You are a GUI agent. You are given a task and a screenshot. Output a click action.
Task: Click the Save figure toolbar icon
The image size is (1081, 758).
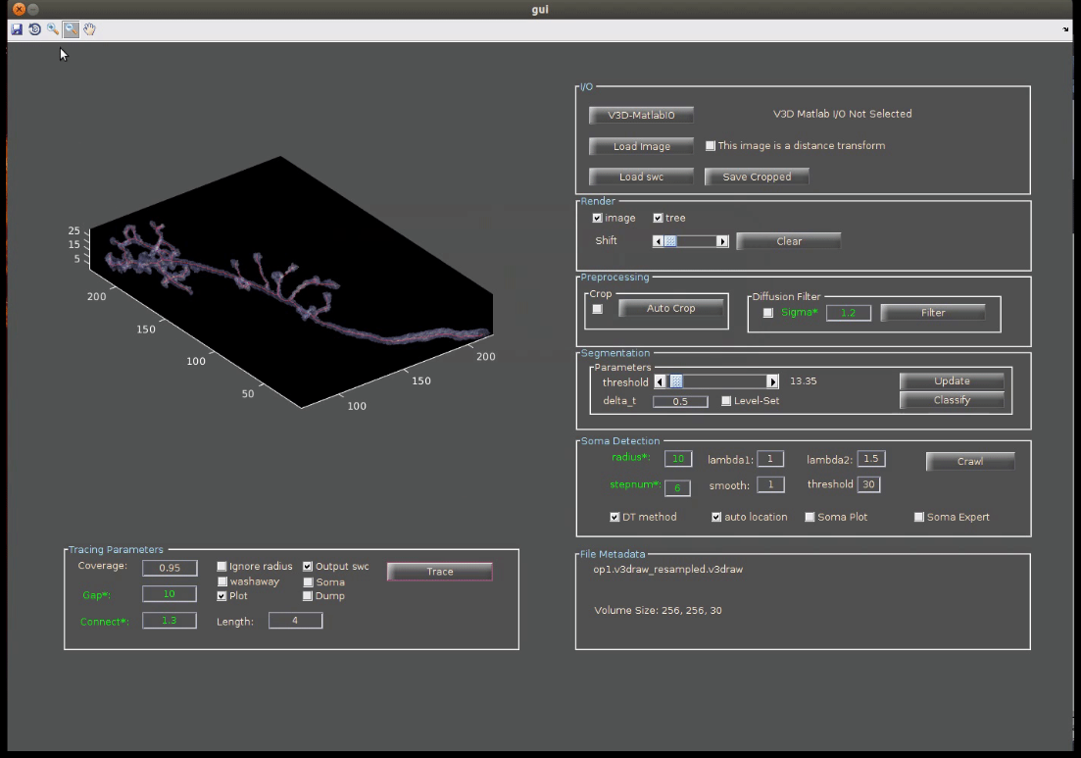(x=17, y=29)
